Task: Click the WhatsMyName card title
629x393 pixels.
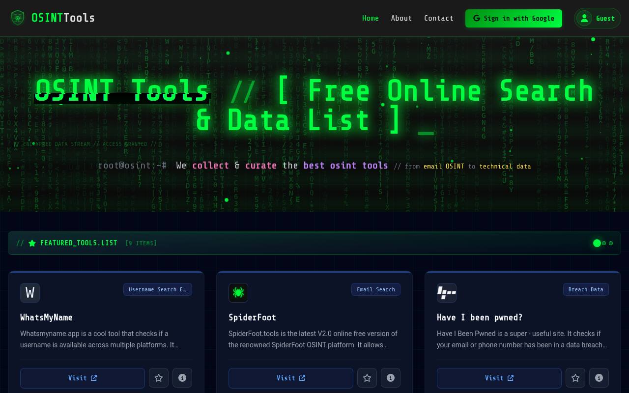Action: click(x=46, y=317)
